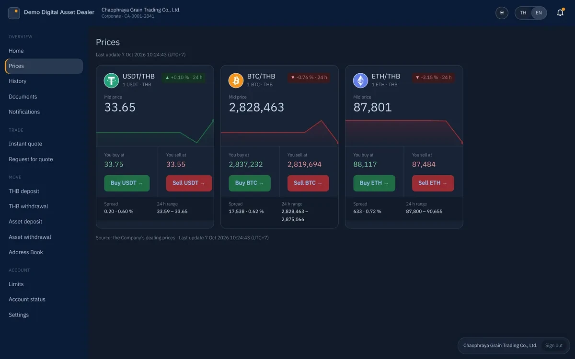Click the ETH buy price 88,117
Screen dimensions: 575x359
pos(365,164)
